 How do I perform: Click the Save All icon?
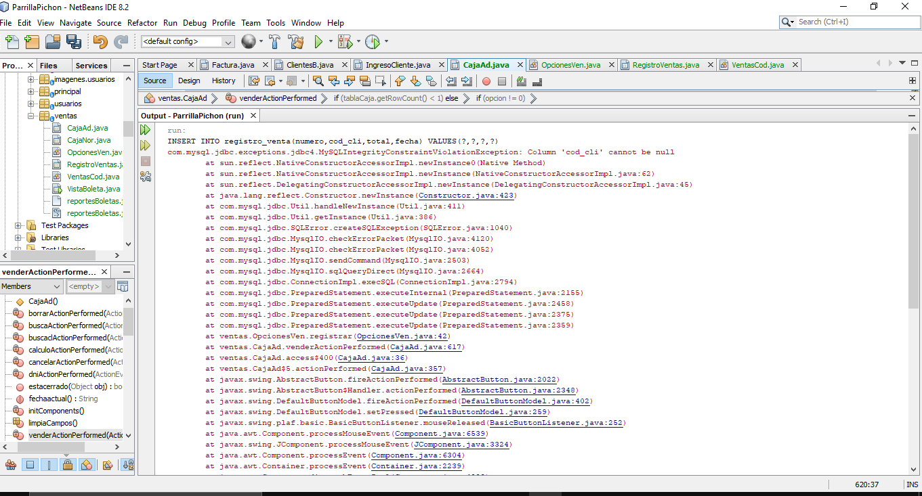coord(74,42)
